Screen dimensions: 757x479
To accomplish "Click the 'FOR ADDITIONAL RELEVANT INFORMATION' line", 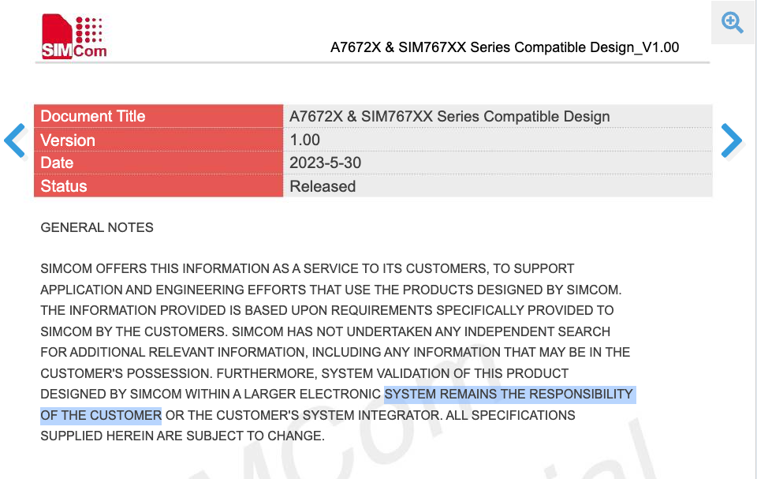I will (x=335, y=353).
